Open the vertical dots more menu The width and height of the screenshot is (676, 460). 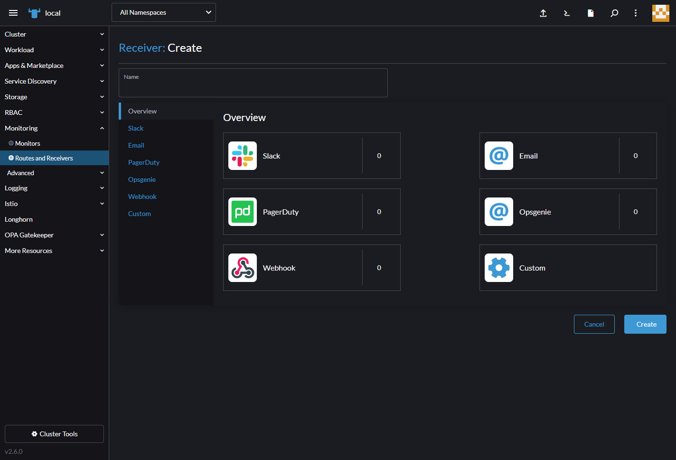636,13
